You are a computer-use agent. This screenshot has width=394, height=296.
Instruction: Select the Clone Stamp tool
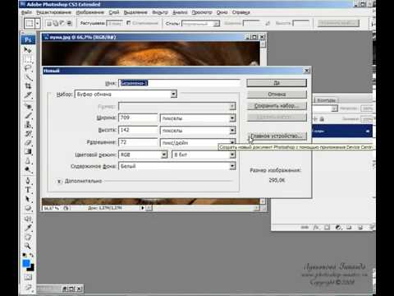pyautogui.click(x=28, y=125)
